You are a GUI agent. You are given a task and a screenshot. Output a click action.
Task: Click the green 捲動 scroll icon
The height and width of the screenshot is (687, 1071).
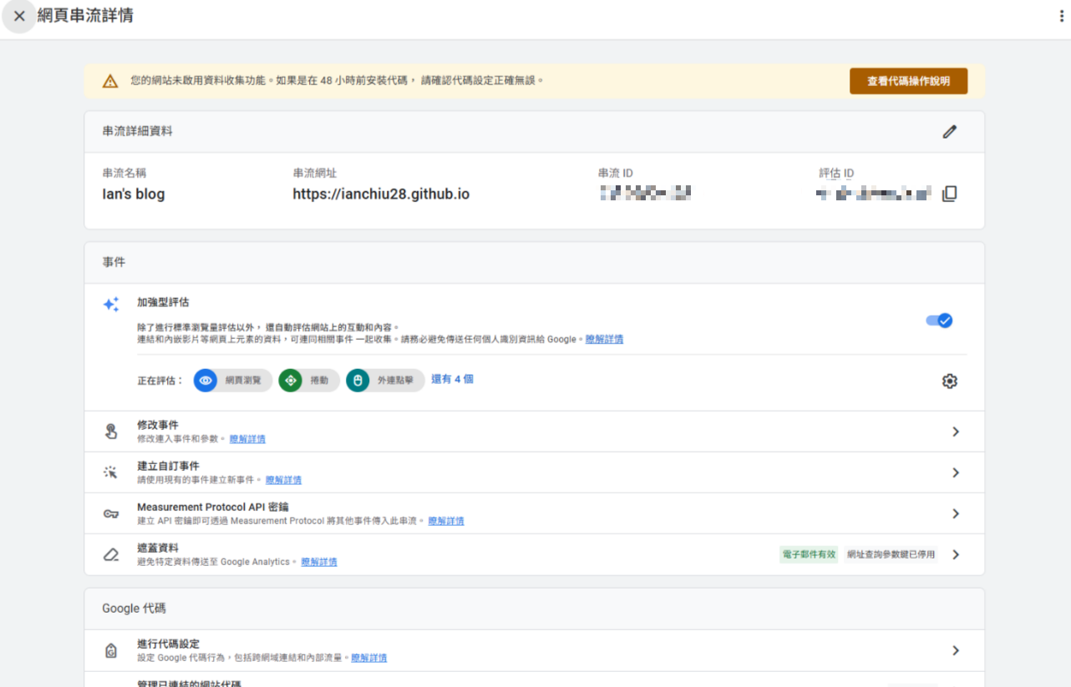(290, 381)
